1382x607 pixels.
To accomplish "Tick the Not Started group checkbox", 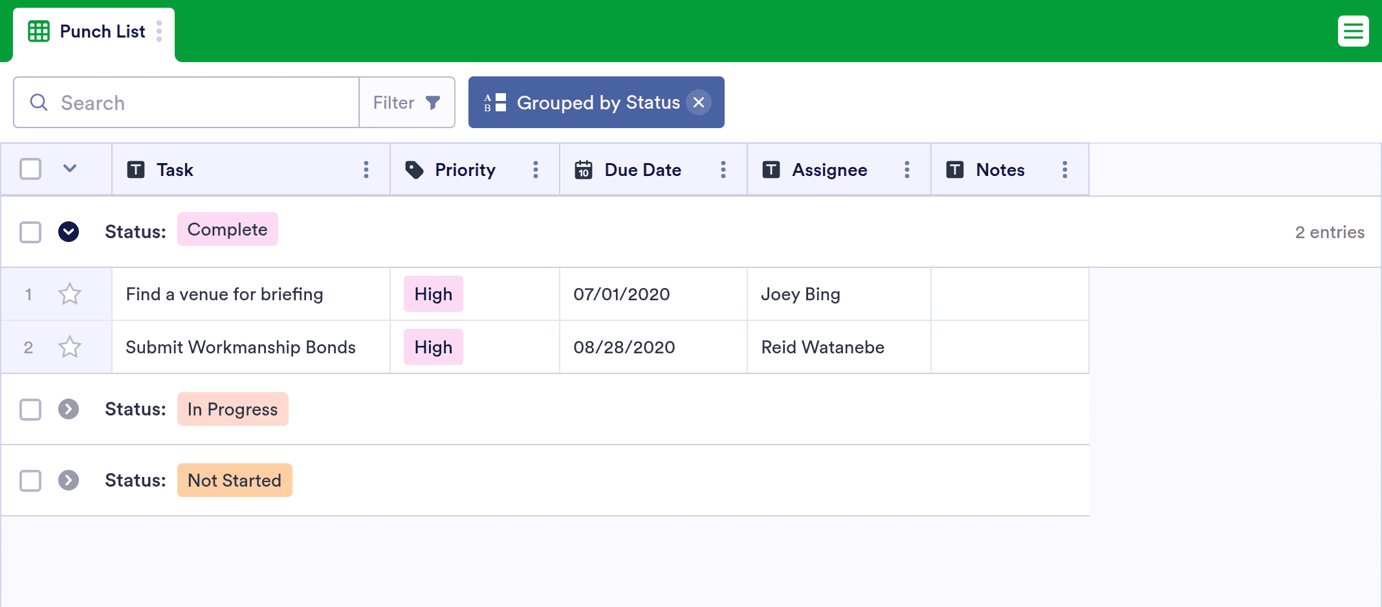I will pyautogui.click(x=30, y=480).
